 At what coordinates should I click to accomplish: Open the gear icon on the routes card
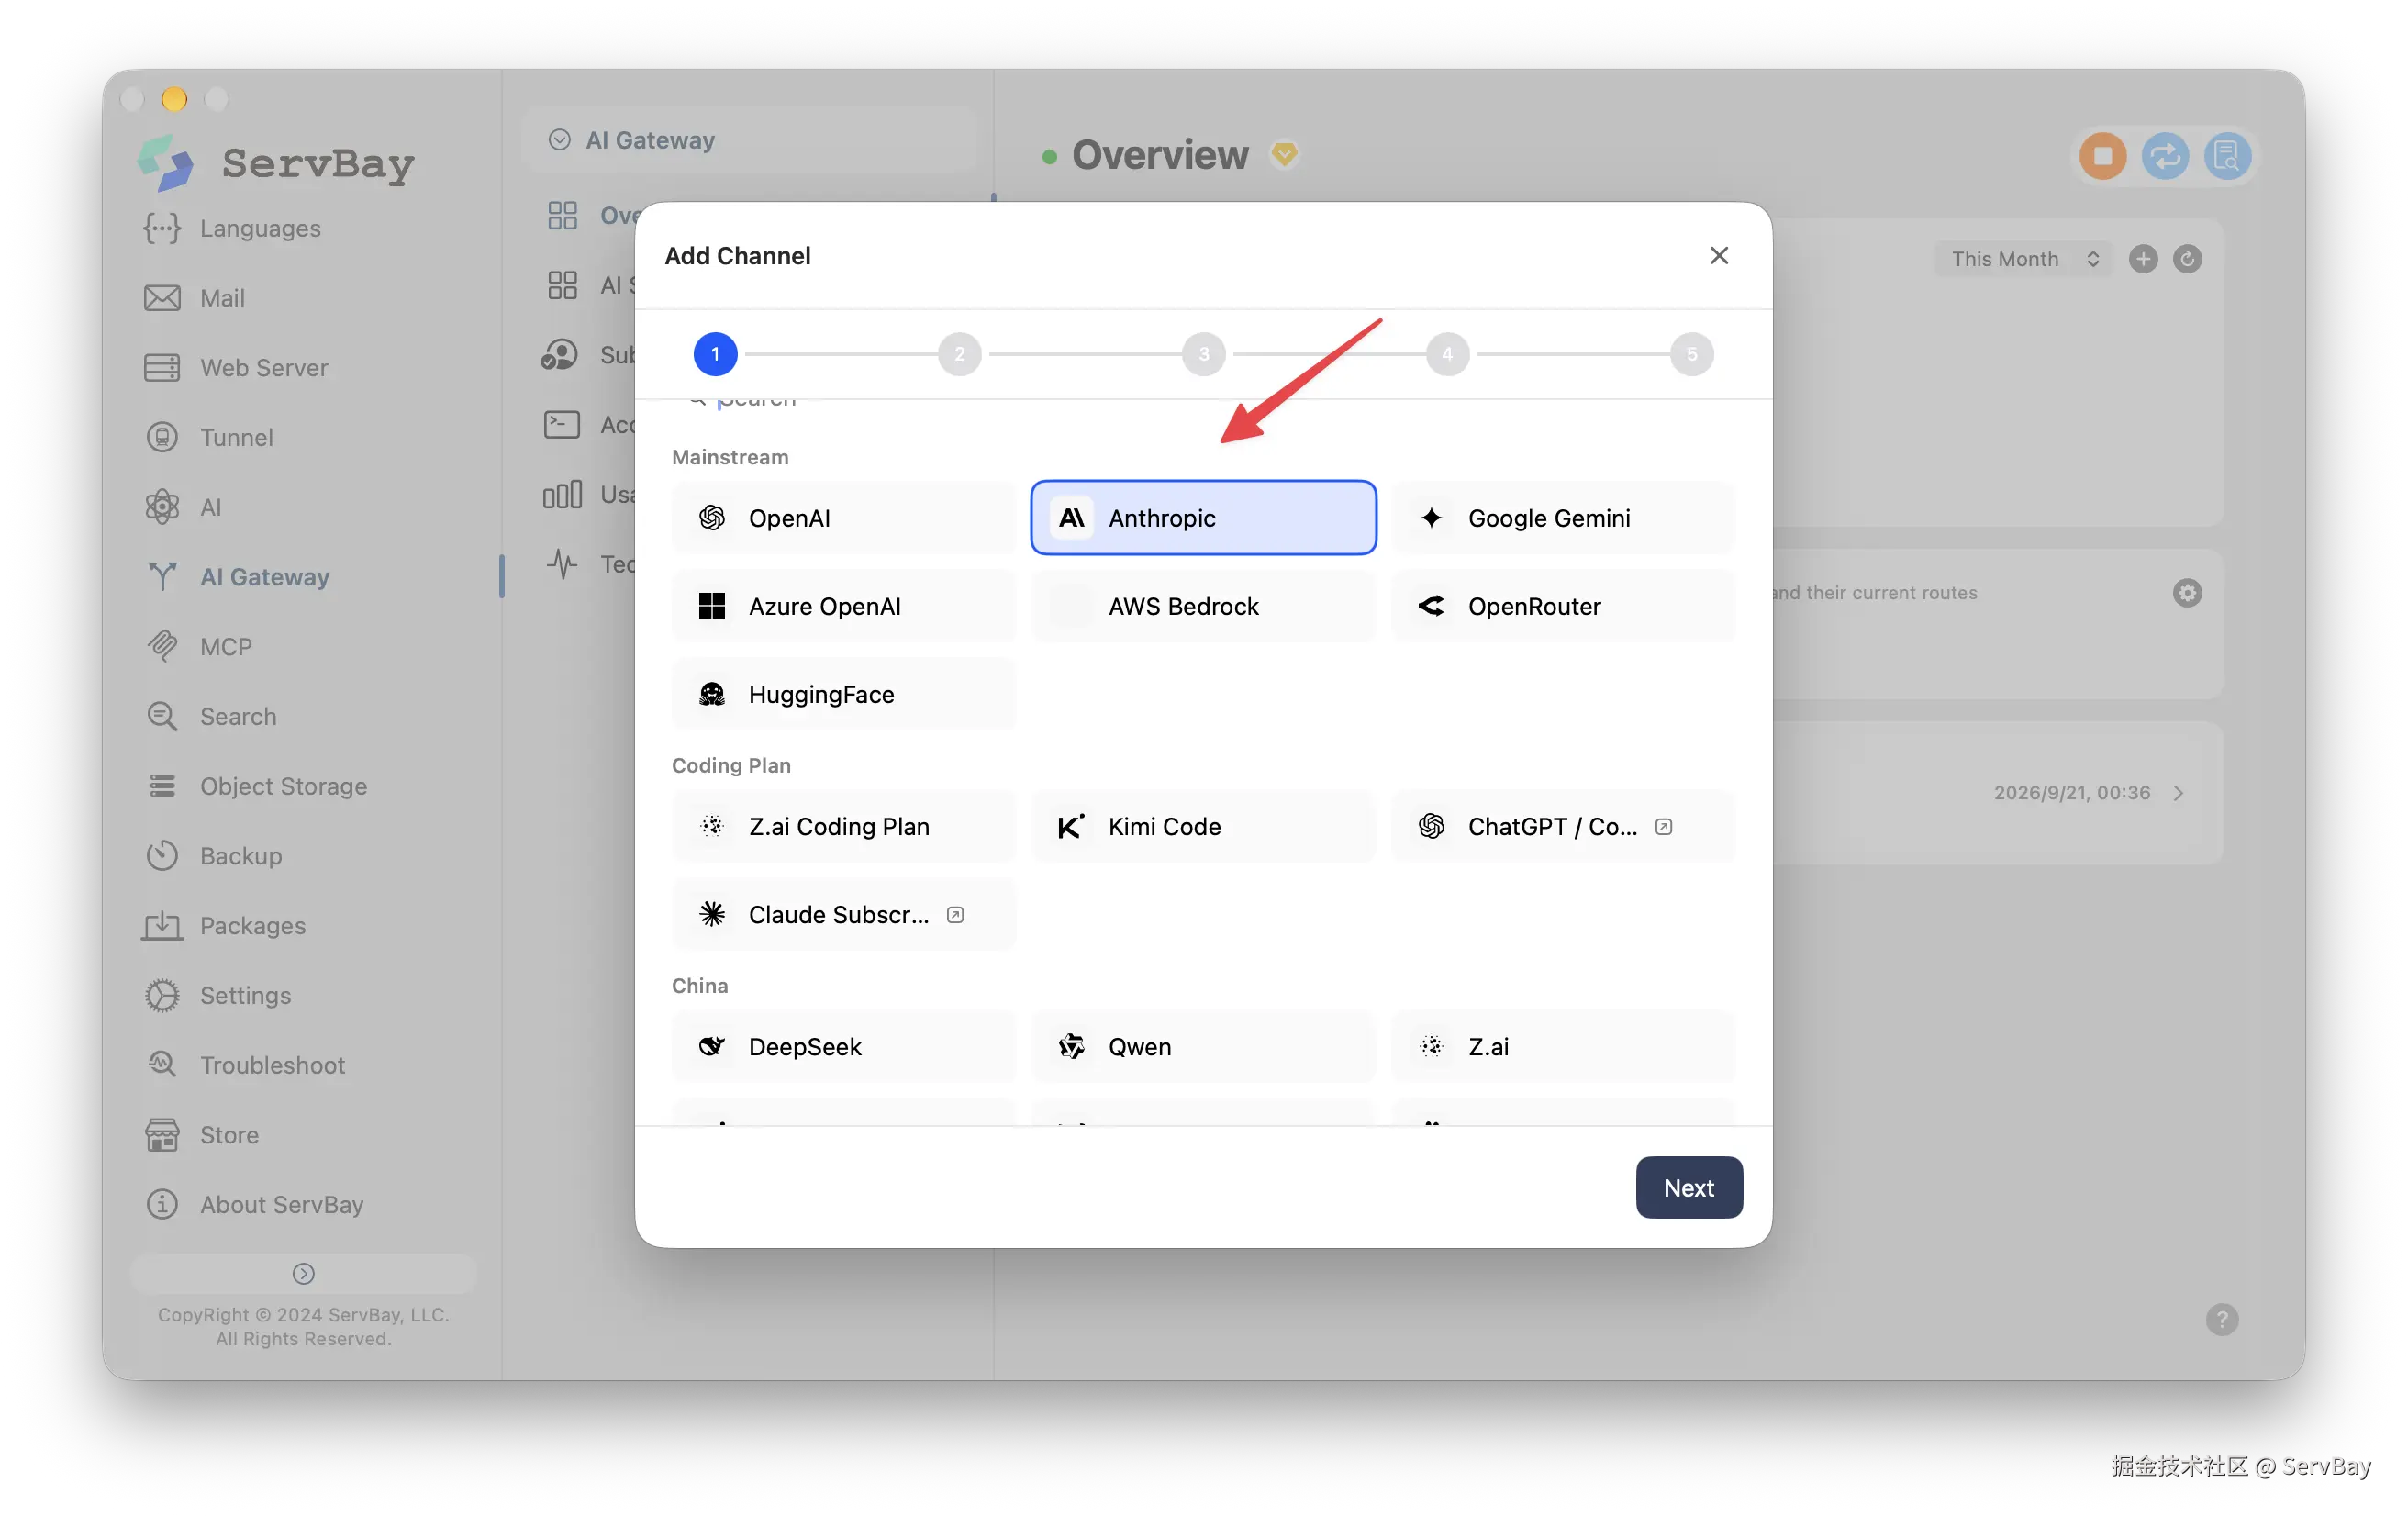pyautogui.click(x=2186, y=593)
